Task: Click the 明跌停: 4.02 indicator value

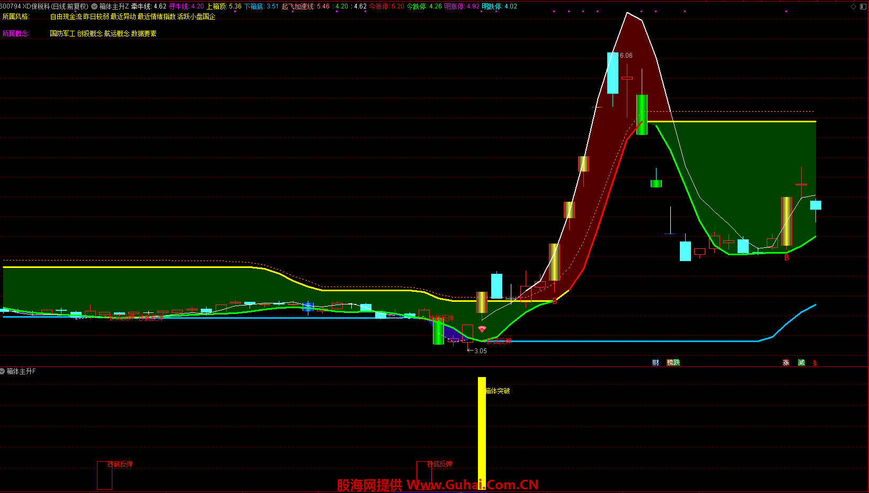Action: tap(500, 6)
